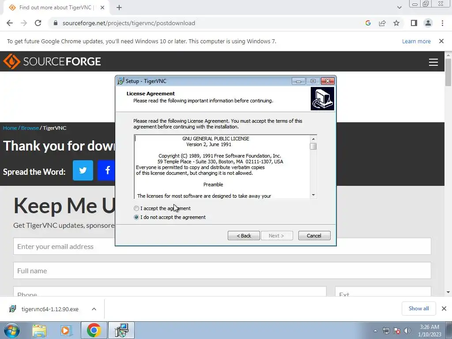Click the license text scrollbar thumb
Viewport: 452px width, 339px height.
click(x=313, y=147)
